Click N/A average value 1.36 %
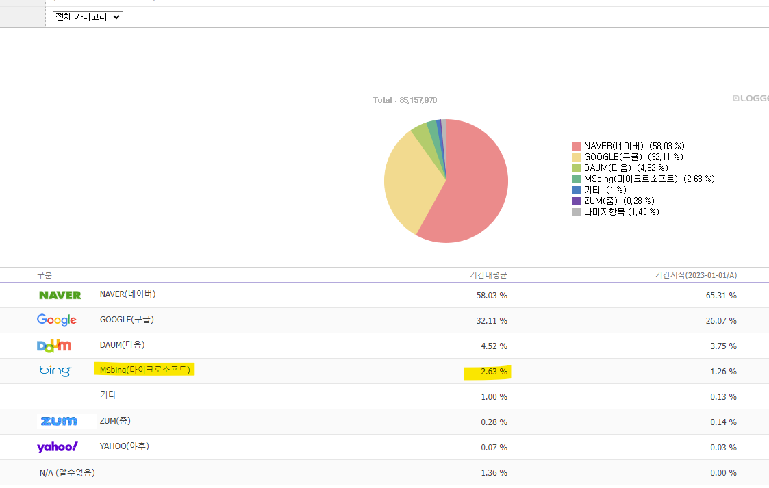This screenshot has width=769, height=488. pyautogui.click(x=494, y=473)
